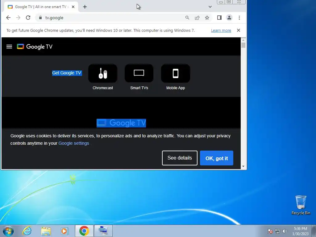316x237 pixels.
Task: Click the taskbar clock showing 5:36 PM
Action: click(300, 231)
